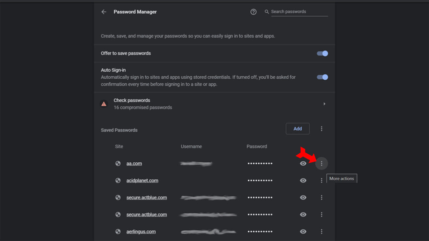Viewport: 429px width, 241px height.
Task: Click the globe icon beside aerlingus.com
Action: pos(118,231)
